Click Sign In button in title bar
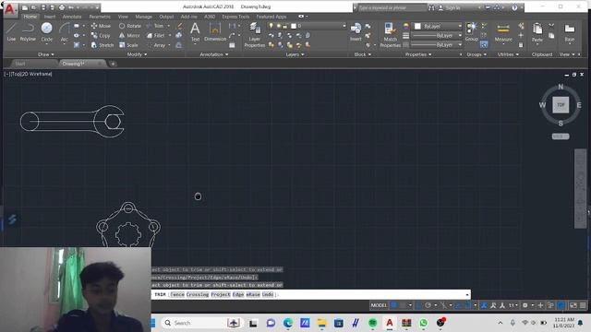This screenshot has height=332, width=591. [450, 7]
